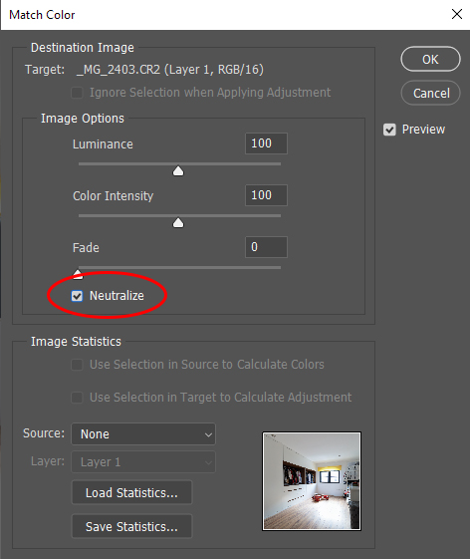
Task: Click the Luminance slider track right end
Action: pos(279,164)
